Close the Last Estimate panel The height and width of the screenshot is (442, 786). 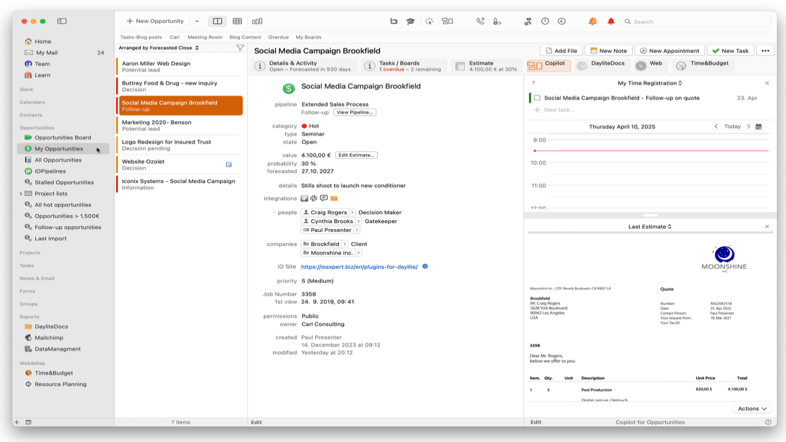(x=767, y=227)
